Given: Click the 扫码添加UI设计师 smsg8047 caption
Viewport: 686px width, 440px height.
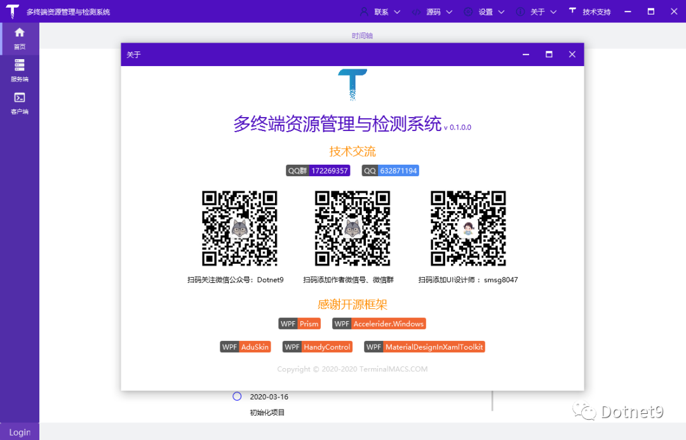Looking at the screenshot, I should click(468, 280).
